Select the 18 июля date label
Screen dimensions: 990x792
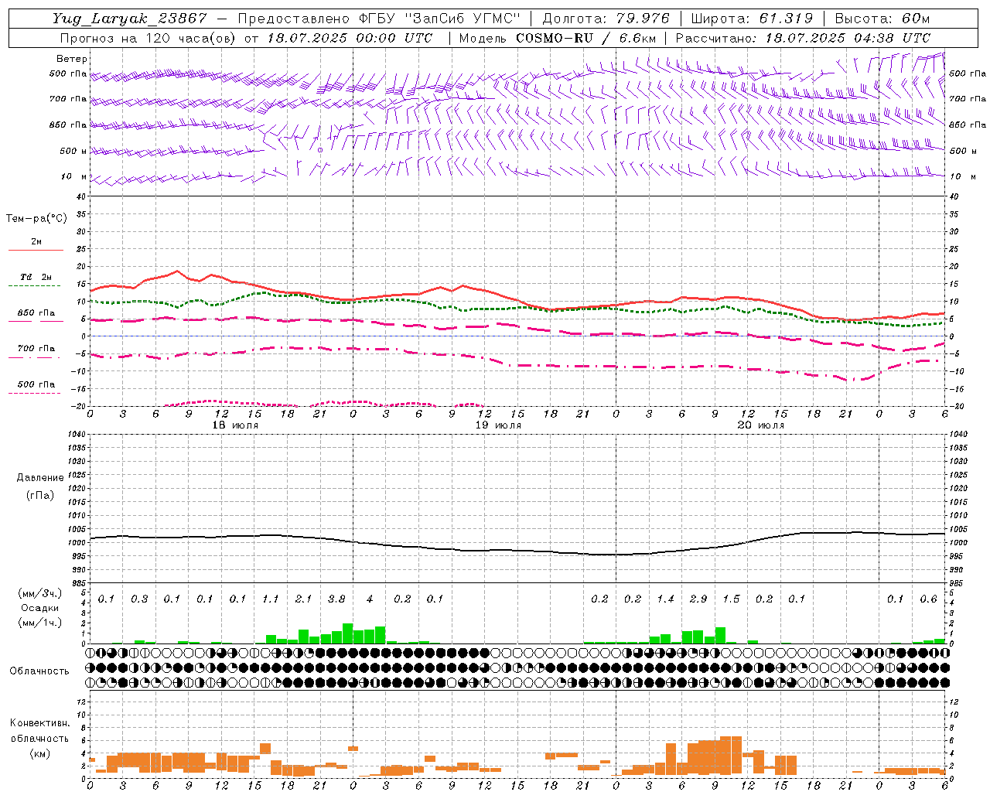click(x=236, y=425)
